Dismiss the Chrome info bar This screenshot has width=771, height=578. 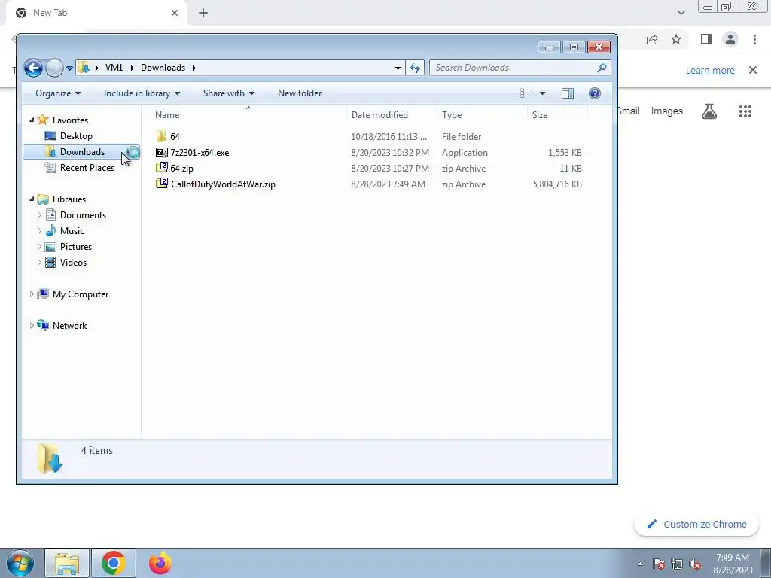pos(753,70)
